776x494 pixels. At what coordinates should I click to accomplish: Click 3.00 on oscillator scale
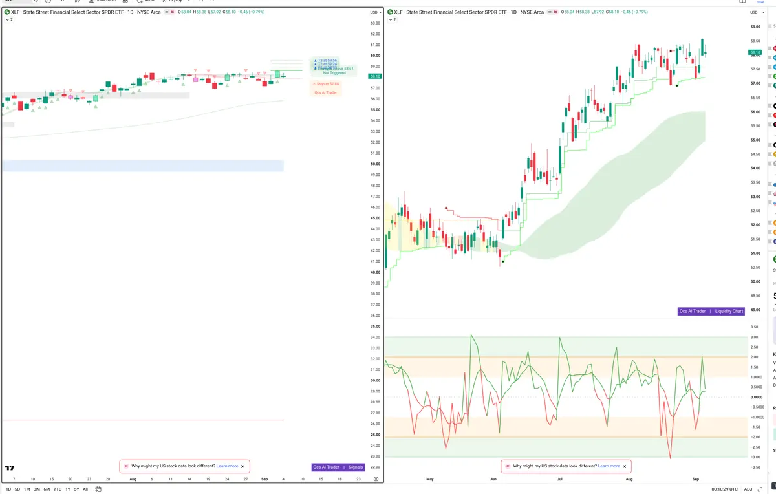point(754,337)
